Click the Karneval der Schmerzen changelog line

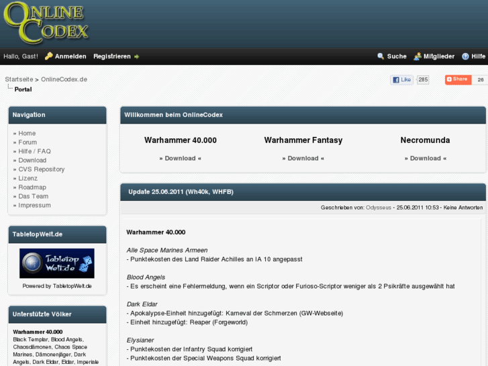(x=235, y=314)
